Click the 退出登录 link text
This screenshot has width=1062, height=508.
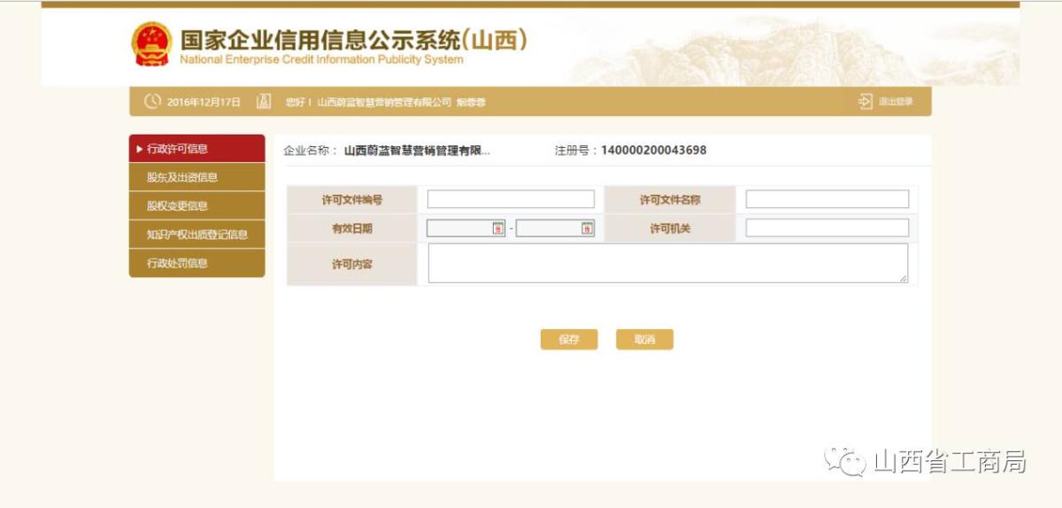[896, 102]
